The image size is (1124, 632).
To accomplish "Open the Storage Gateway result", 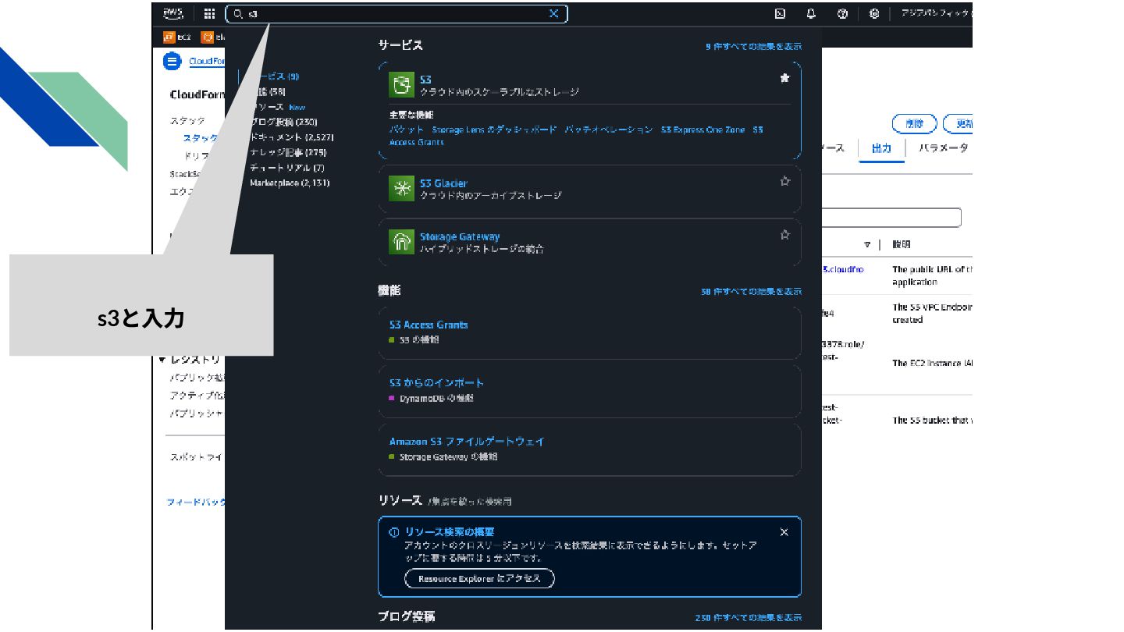I will 460,236.
